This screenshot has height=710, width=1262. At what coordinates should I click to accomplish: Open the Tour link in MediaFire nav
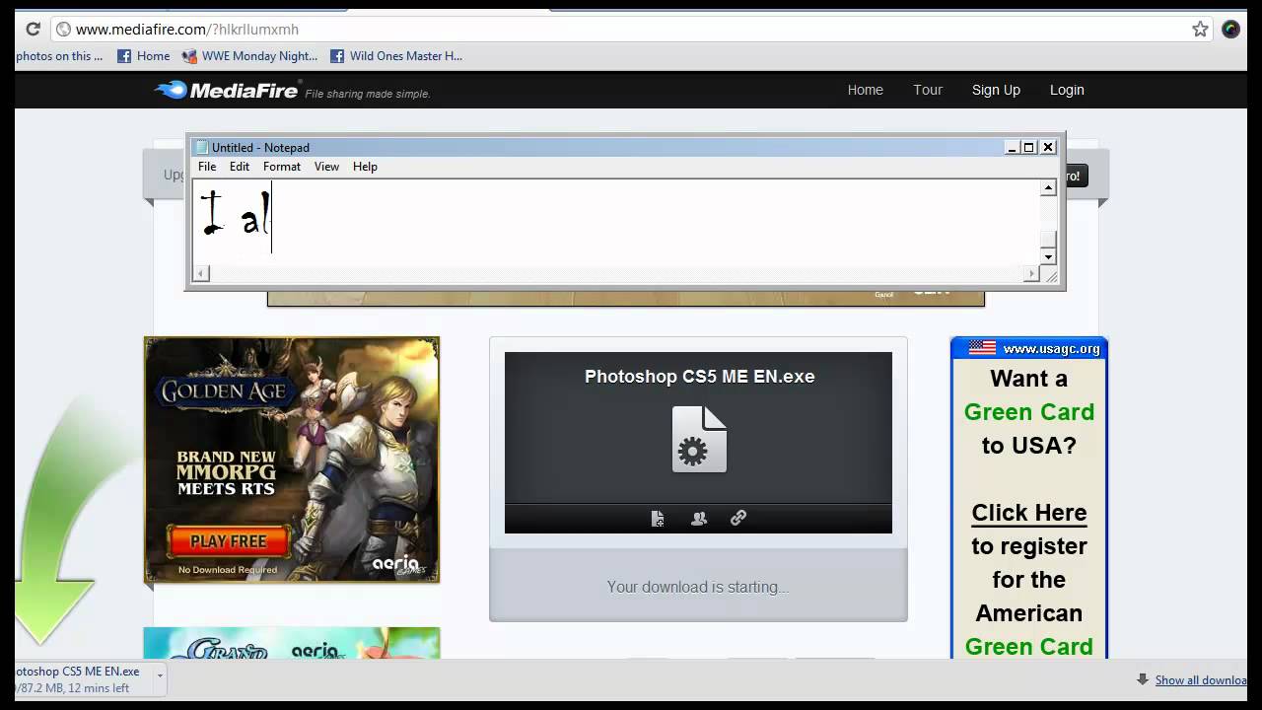[928, 90]
